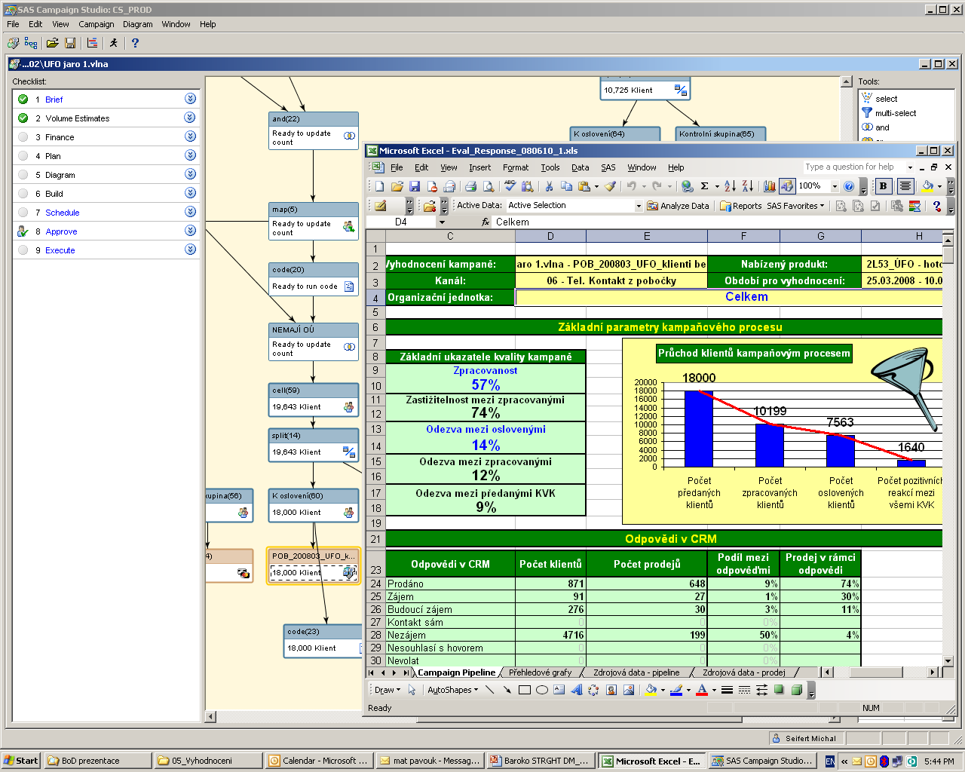Click the Sort Ascending A-Z icon
This screenshot has width=965, height=772.
tap(730, 186)
